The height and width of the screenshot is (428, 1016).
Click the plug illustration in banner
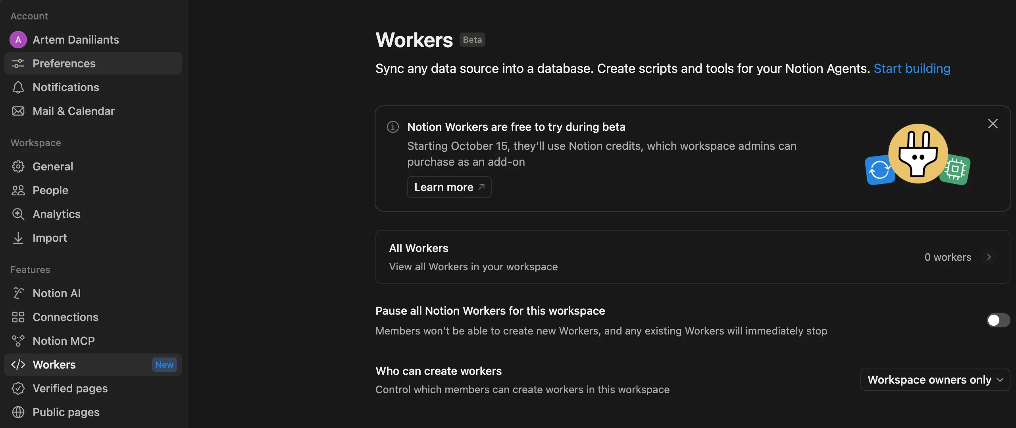tap(918, 154)
